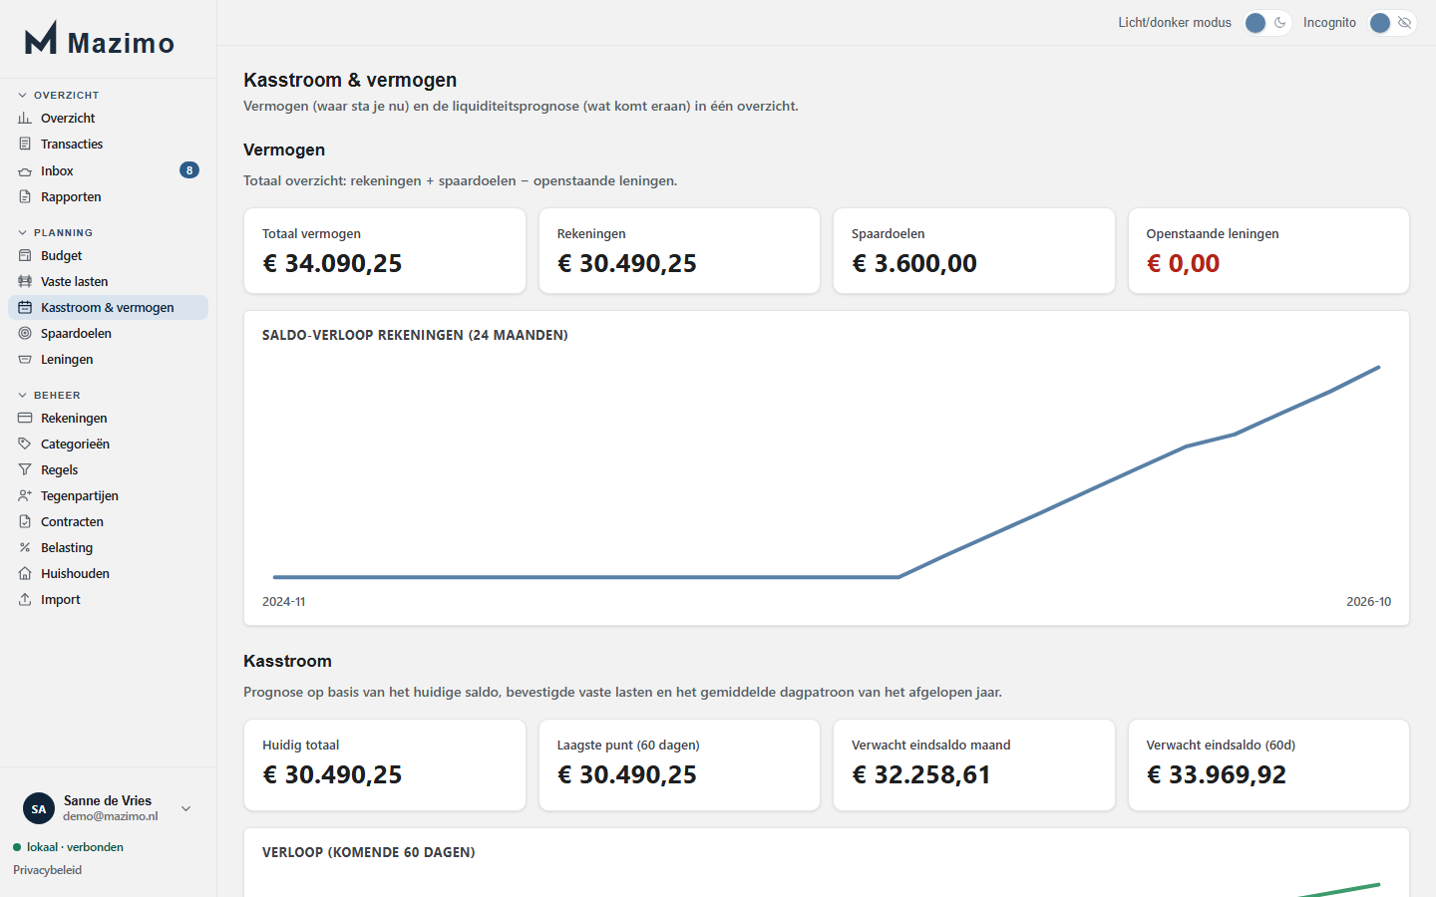Click the 2024-11 chart axis label
The height and width of the screenshot is (897, 1436).
284,602
